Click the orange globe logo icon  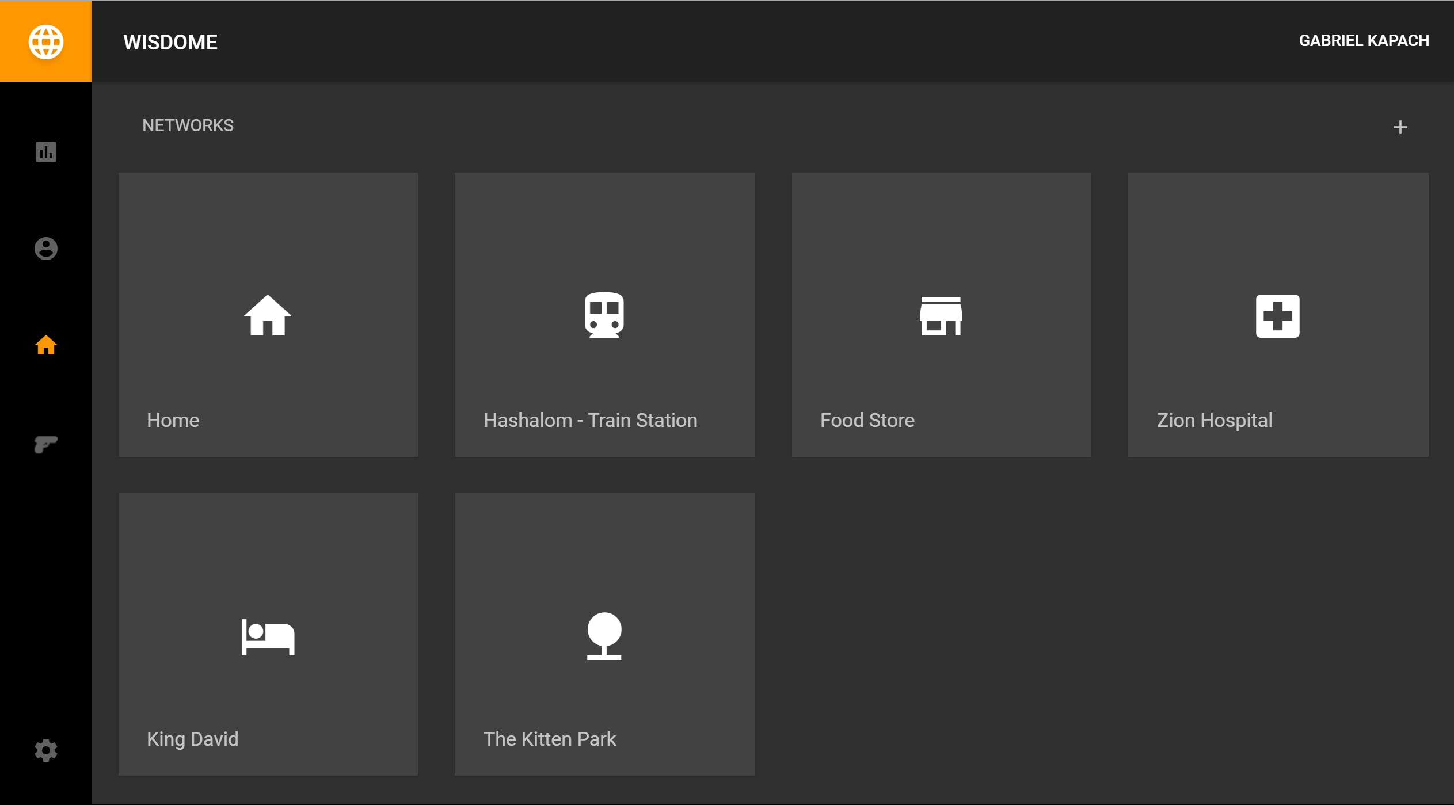45,41
